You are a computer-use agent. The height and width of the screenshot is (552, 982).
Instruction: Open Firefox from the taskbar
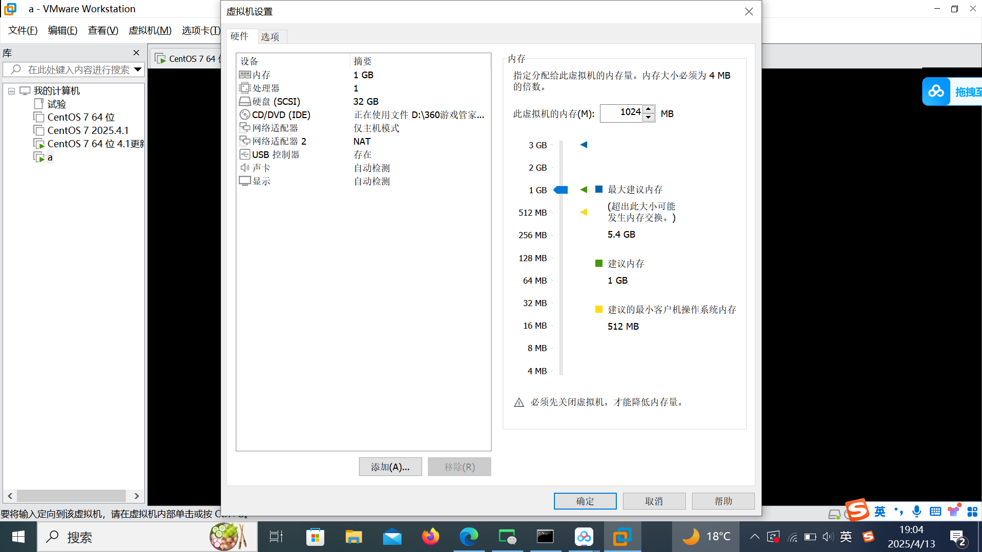[x=430, y=537]
